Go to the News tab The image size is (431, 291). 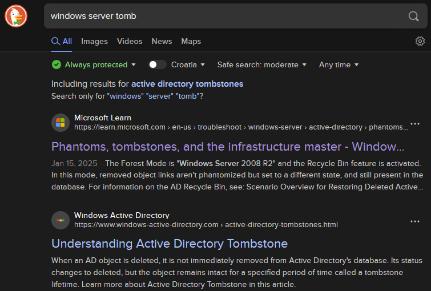(x=162, y=41)
